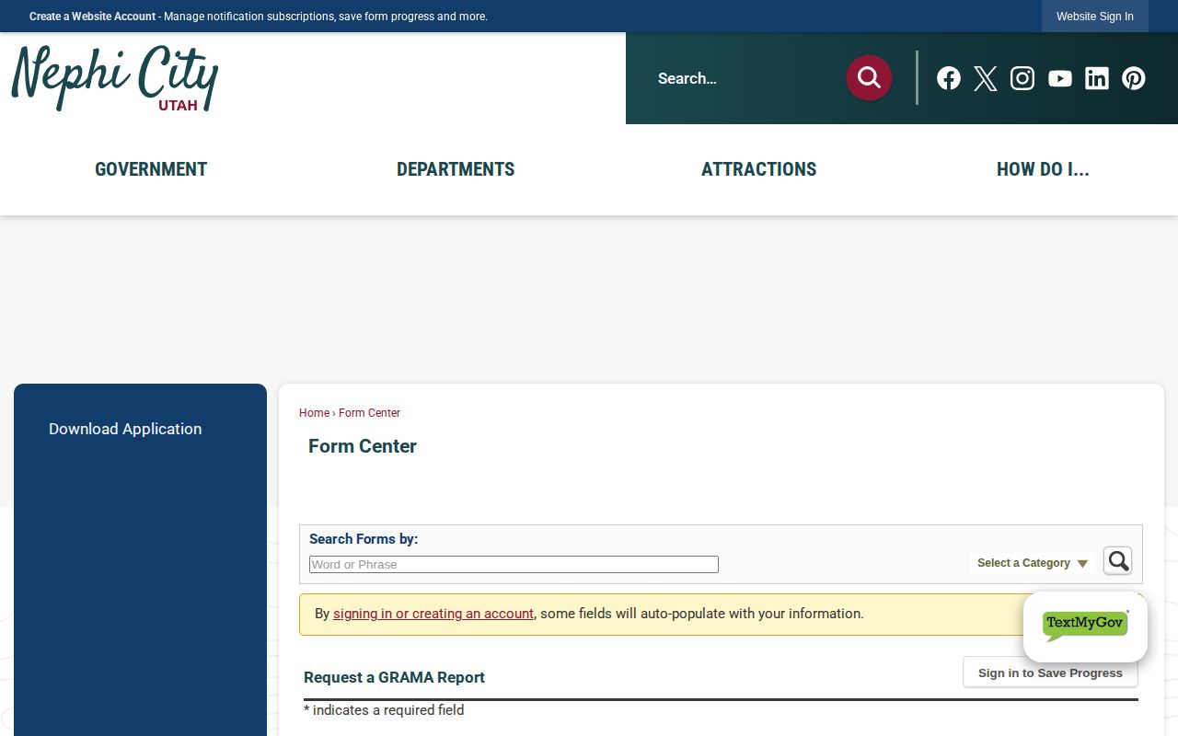1178x736 pixels.
Task: Open the Attractions menu
Action: 759,169
